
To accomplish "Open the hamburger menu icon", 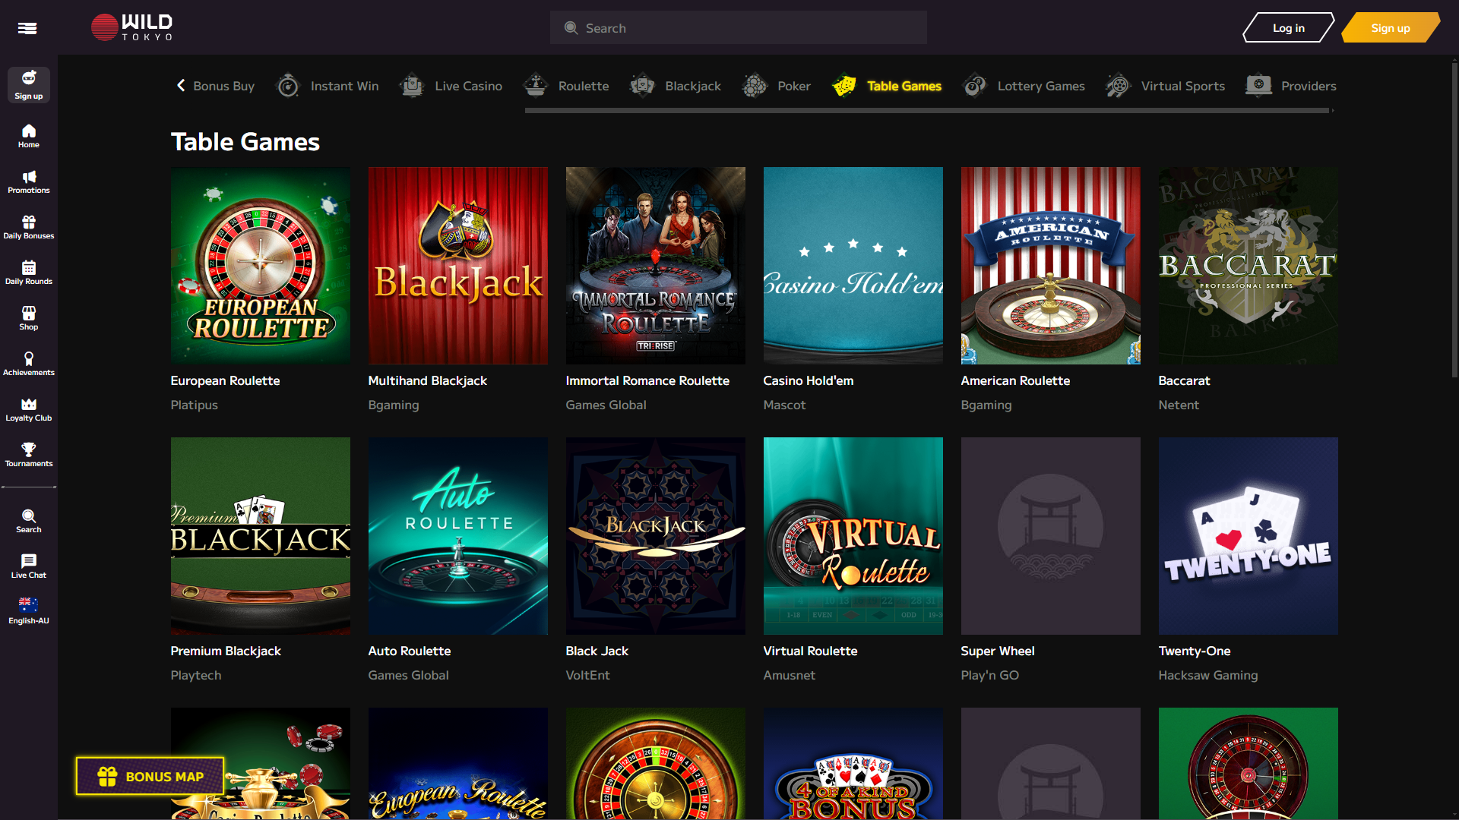I will 27,28.
